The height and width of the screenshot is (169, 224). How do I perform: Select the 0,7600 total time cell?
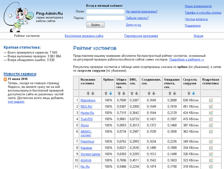[x=121, y=100]
